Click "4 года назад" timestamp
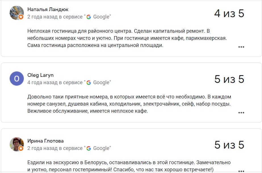 pyautogui.click(x=42, y=83)
